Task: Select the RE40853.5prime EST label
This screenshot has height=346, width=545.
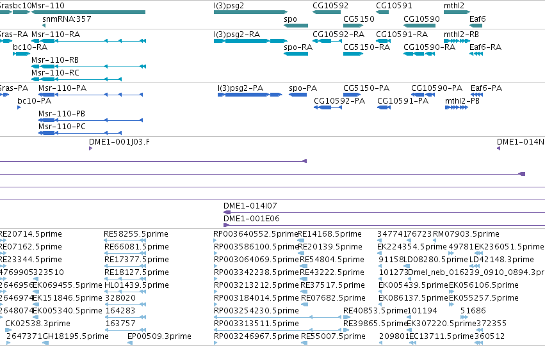Action: (375, 311)
